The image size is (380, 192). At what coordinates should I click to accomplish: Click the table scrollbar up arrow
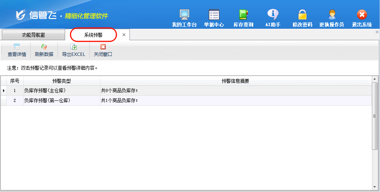(x=375, y=79)
